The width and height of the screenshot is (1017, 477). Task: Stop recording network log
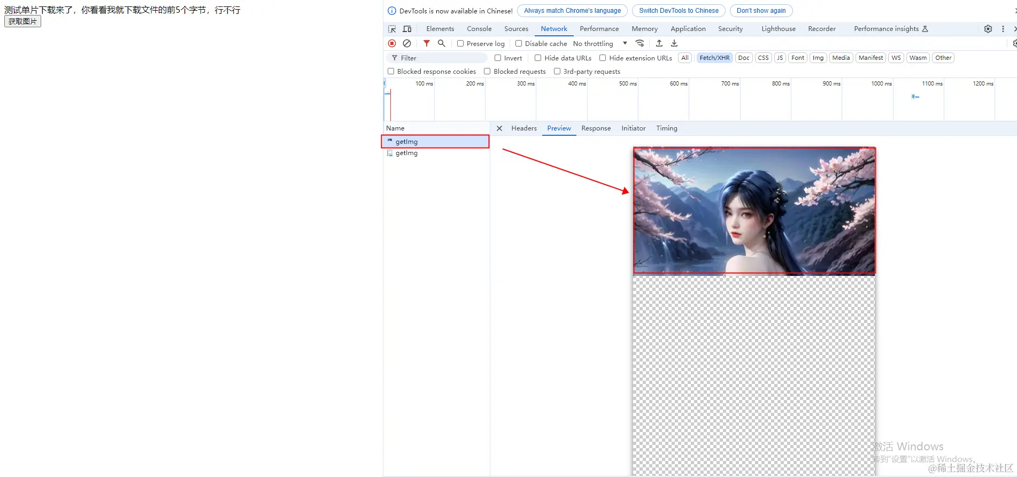(392, 43)
